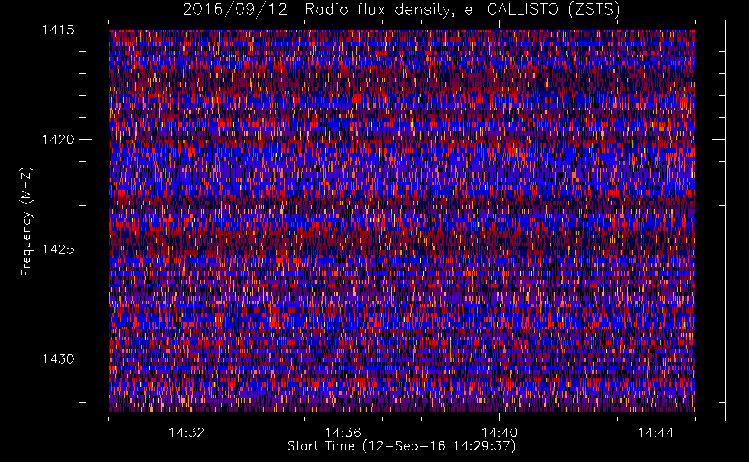Screen dimensions: 749x462
Task: Click the 'Frequency (MHZ)' axis title
Action: pyautogui.click(x=26, y=222)
